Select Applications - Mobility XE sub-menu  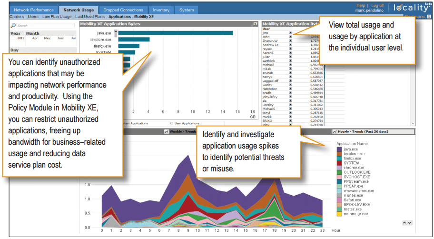(131, 17)
